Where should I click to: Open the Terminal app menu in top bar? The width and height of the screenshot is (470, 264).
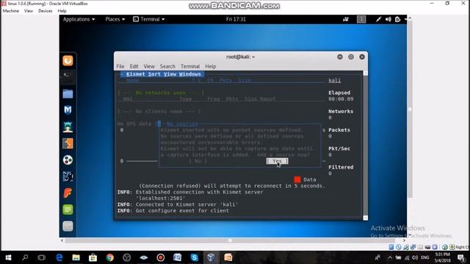(x=149, y=19)
